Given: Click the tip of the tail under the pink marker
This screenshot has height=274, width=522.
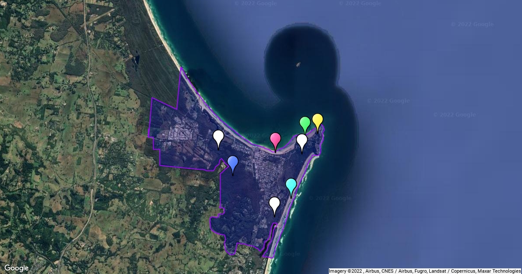Looking at the screenshot, I should [275, 152].
